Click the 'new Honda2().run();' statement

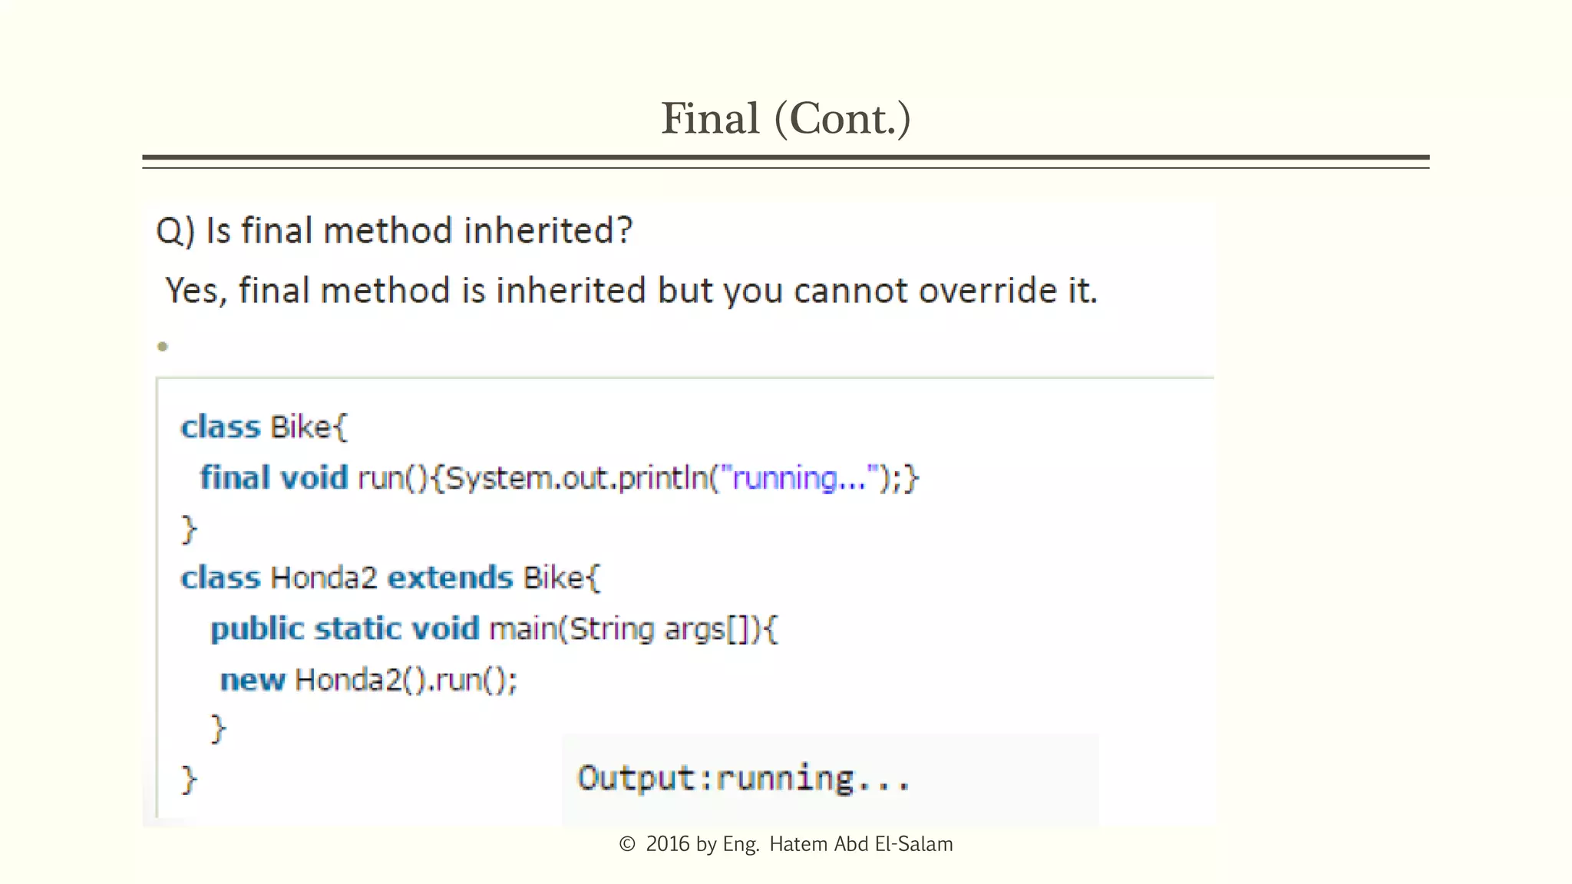(x=368, y=680)
